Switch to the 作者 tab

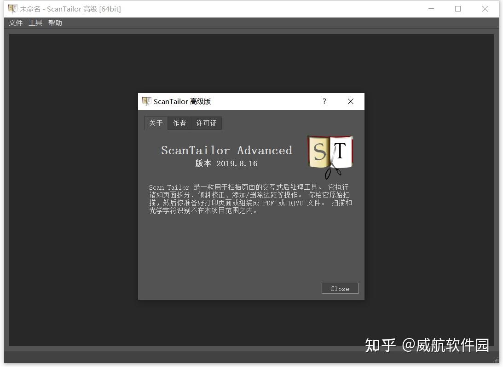(x=179, y=123)
